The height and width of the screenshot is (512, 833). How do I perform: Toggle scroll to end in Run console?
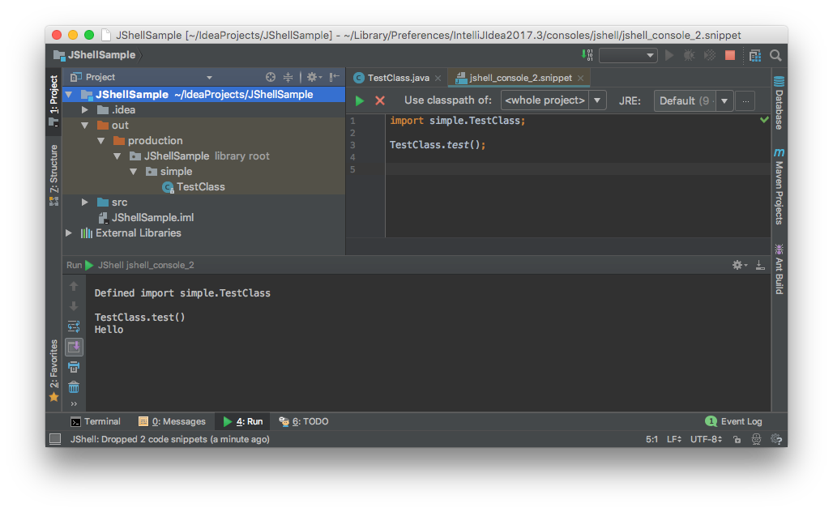click(74, 347)
